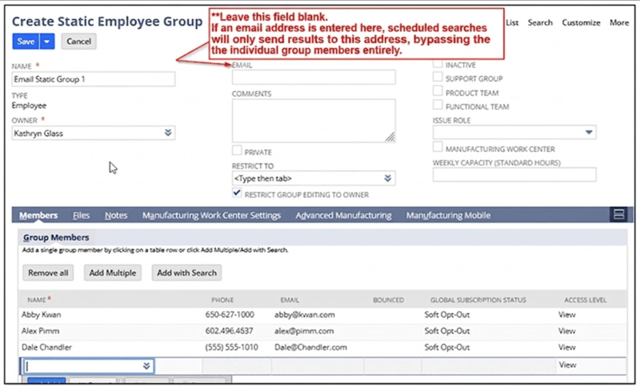Screen dimensions: 640x387
Task: Click Dale Chandler's View access level
Action: point(567,348)
